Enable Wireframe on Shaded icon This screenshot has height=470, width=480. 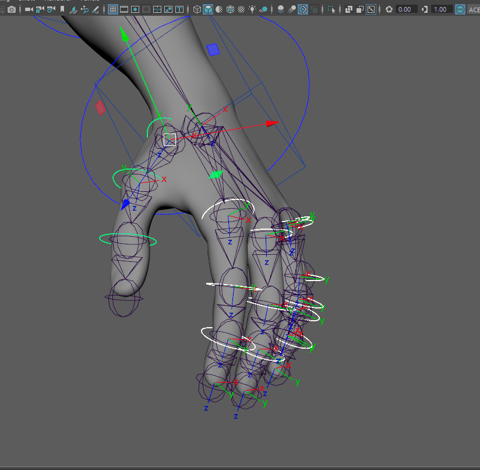(230, 9)
